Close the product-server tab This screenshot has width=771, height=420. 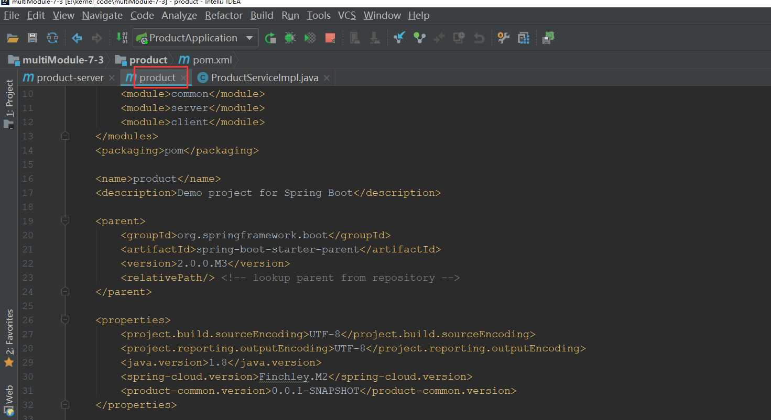pos(112,78)
